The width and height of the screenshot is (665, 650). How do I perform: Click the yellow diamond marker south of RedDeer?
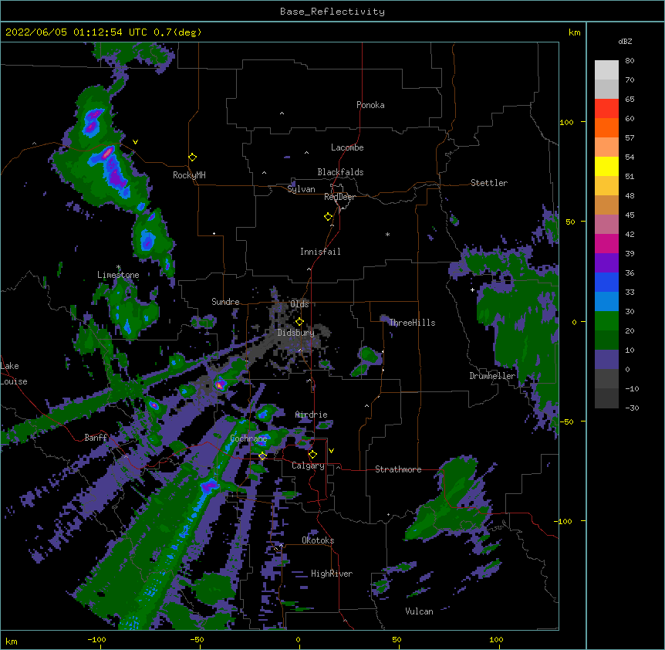(x=328, y=217)
